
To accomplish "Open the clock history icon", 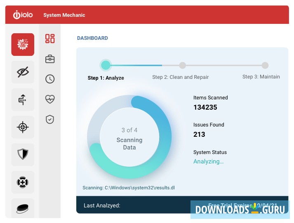I will coord(50,79).
